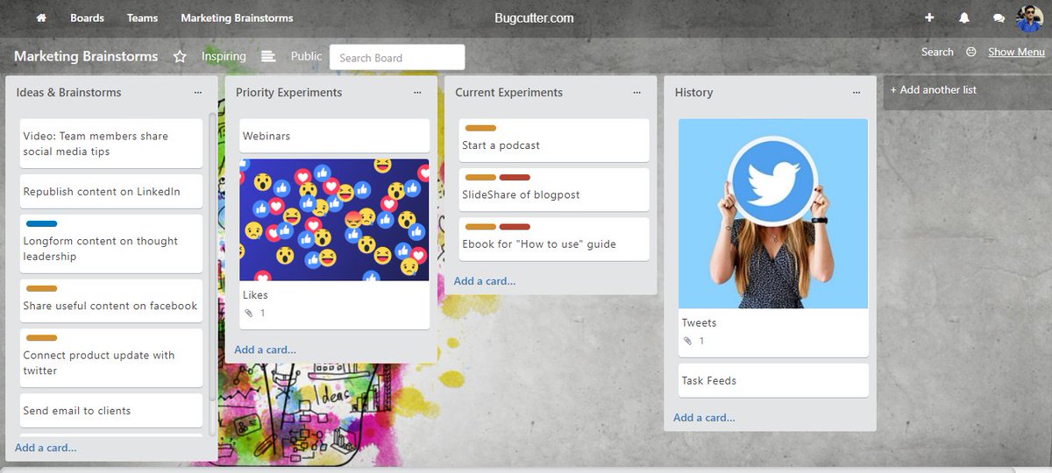Open the user profile avatar
This screenshot has width=1052, height=473.
click(1029, 18)
